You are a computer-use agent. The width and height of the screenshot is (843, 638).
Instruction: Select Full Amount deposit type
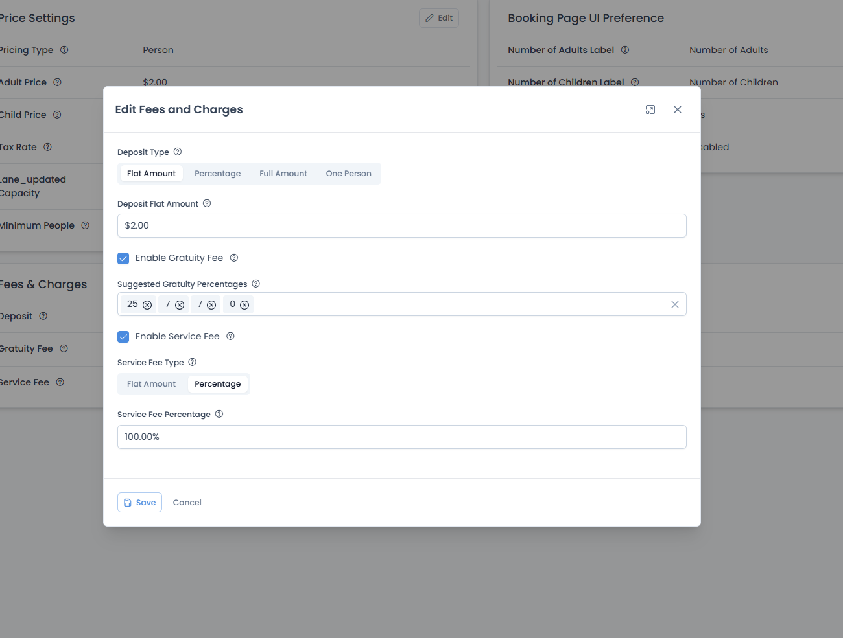283,174
